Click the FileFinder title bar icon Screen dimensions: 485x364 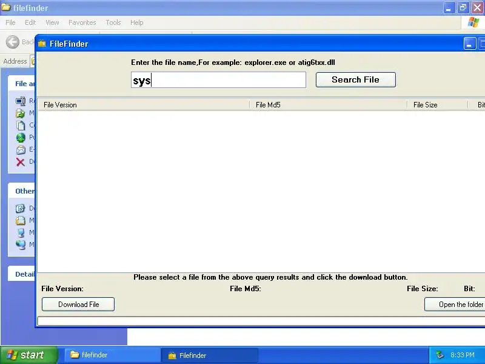pos(42,44)
